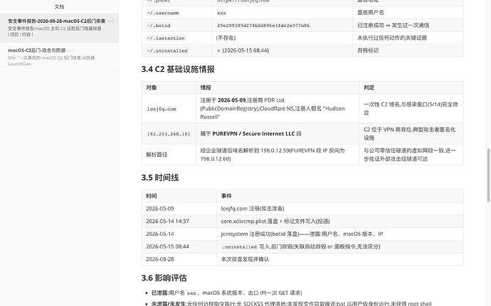Screen dimensions: 491x306
Task: Click the ~/.botid cell
Action: 176,26
